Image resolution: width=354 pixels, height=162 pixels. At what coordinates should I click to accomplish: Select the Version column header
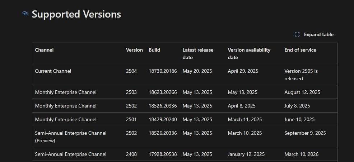pyautogui.click(x=134, y=50)
